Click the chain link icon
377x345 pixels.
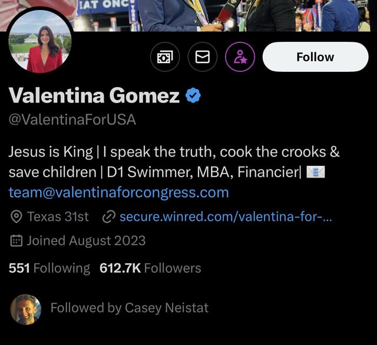tap(109, 217)
